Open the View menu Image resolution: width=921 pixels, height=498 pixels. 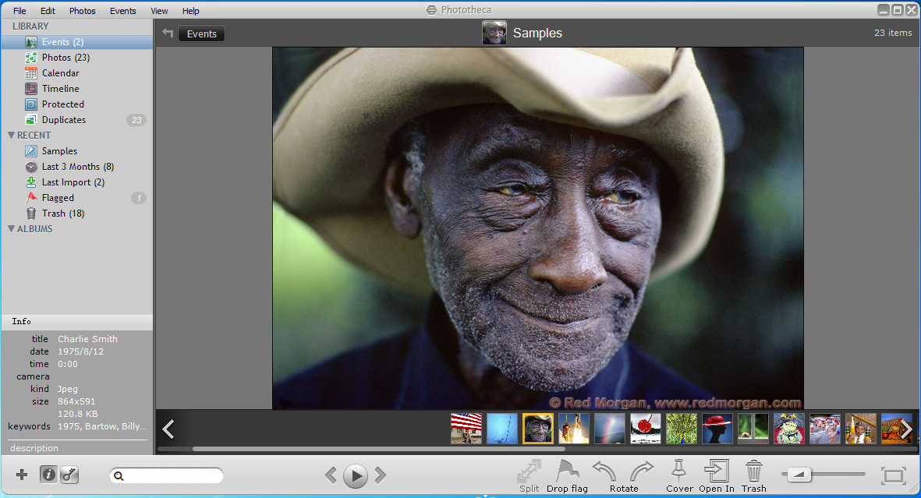159,11
